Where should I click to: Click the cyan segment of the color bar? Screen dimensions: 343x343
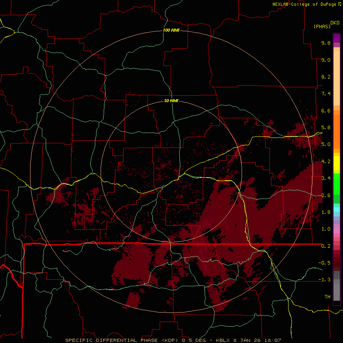pos(337,210)
